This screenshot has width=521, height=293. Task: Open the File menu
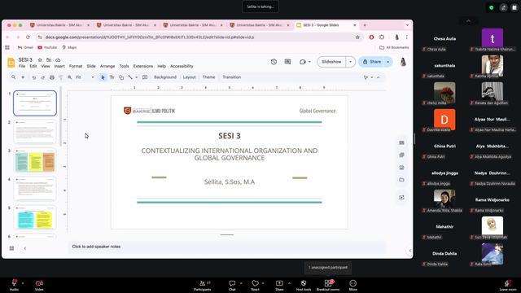pyautogui.click(x=22, y=66)
